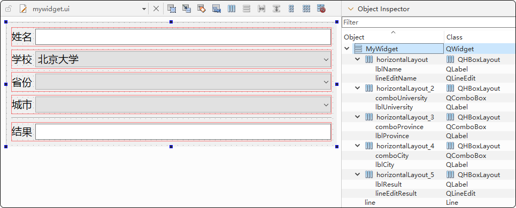Collapse the horizontalLayout_4 tree node

point(358,146)
